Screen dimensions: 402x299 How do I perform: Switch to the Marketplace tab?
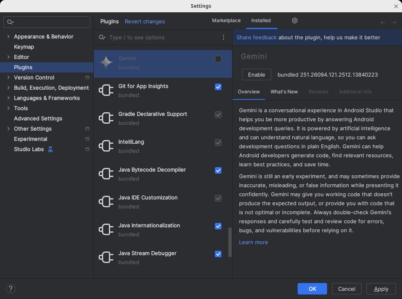[x=226, y=20]
